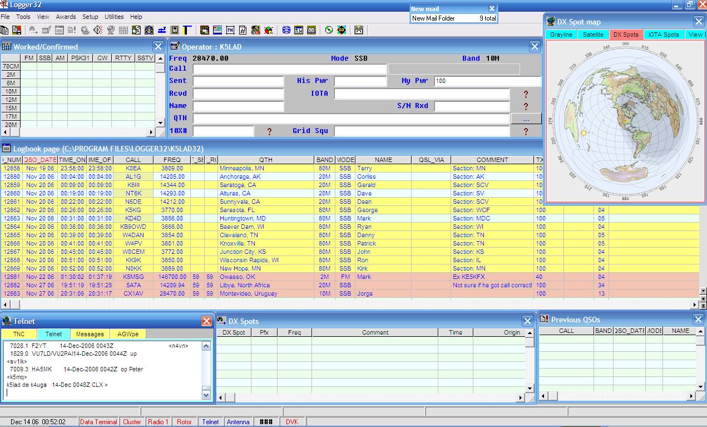This screenshot has width=707, height=427.
Task: Select the AGWpe tab in Telnet panel
Action: point(128,334)
